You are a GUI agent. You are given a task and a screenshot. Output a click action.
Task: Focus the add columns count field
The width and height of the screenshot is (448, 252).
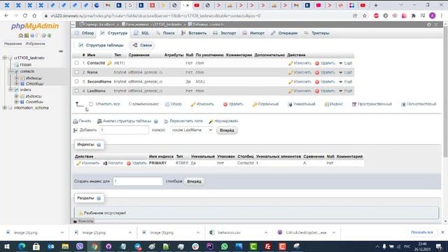tap(124, 130)
